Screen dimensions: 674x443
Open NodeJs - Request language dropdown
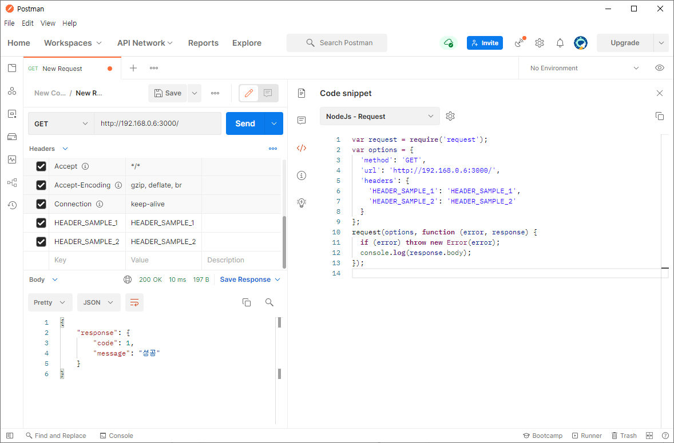pyautogui.click(x=379, y=117)
